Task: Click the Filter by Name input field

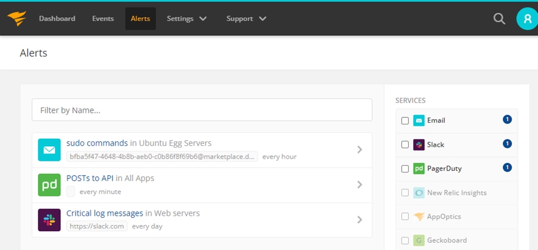Action: 202,110
